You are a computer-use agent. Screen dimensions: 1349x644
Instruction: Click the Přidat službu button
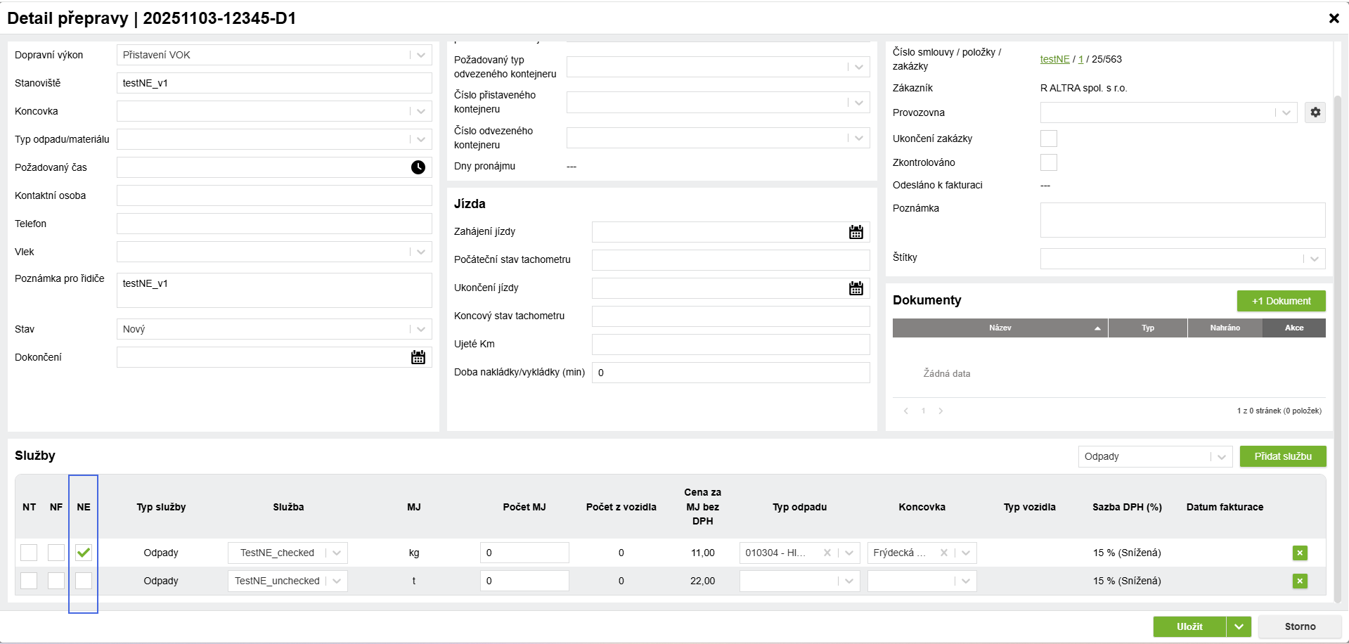tap(1282, 456)
